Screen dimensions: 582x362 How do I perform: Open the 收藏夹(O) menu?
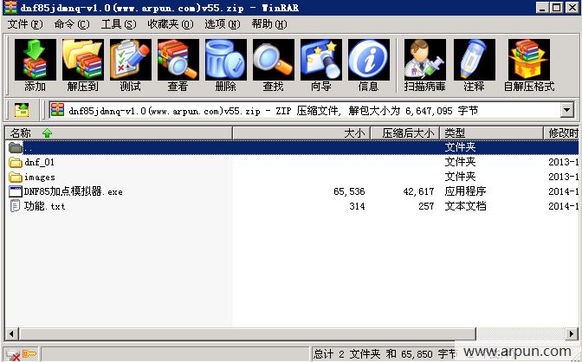click(x=171, y=24)
